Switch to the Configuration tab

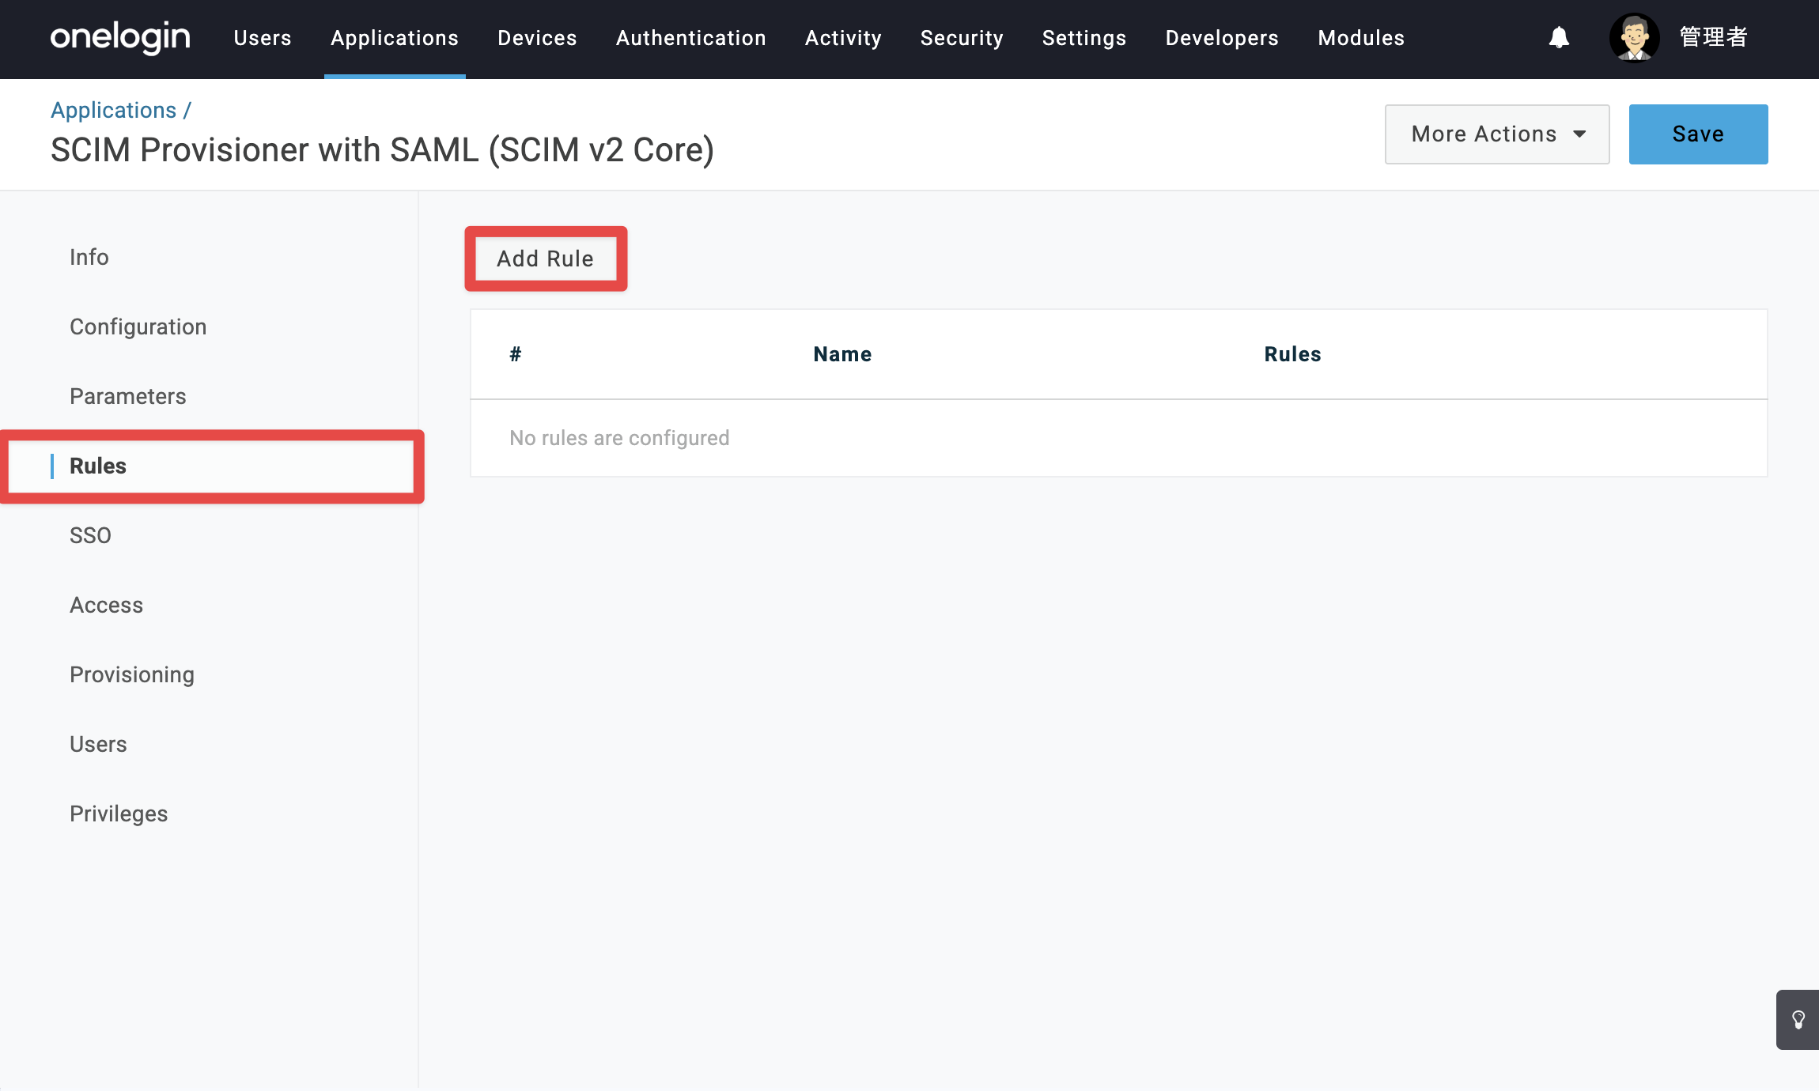(x=138, y=327)
